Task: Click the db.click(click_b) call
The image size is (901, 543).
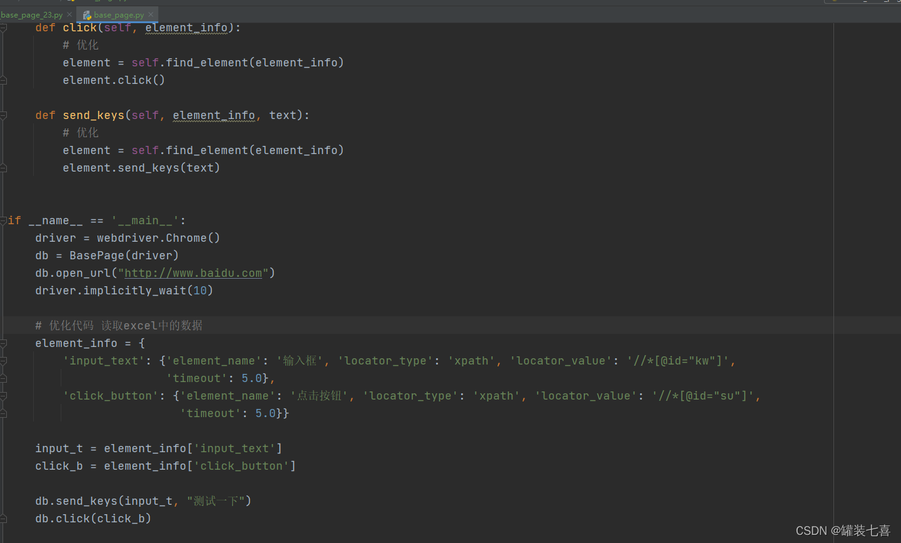Action: 93,519
